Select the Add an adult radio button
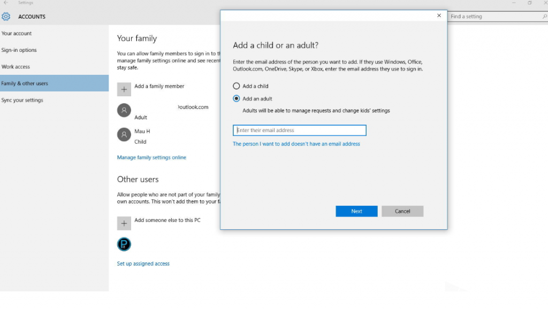The width and height of the screenshot is (548, 309). [x=237, y=99]
